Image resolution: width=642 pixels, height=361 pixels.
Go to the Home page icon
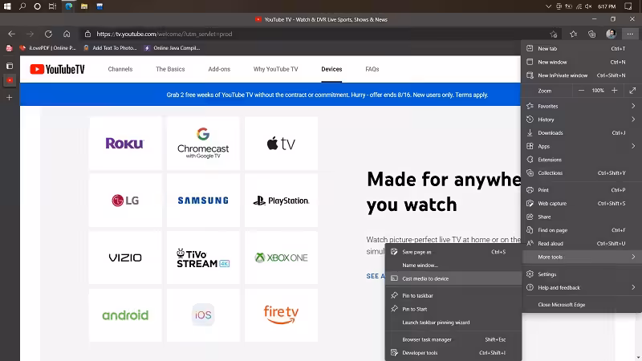point(67,34)
